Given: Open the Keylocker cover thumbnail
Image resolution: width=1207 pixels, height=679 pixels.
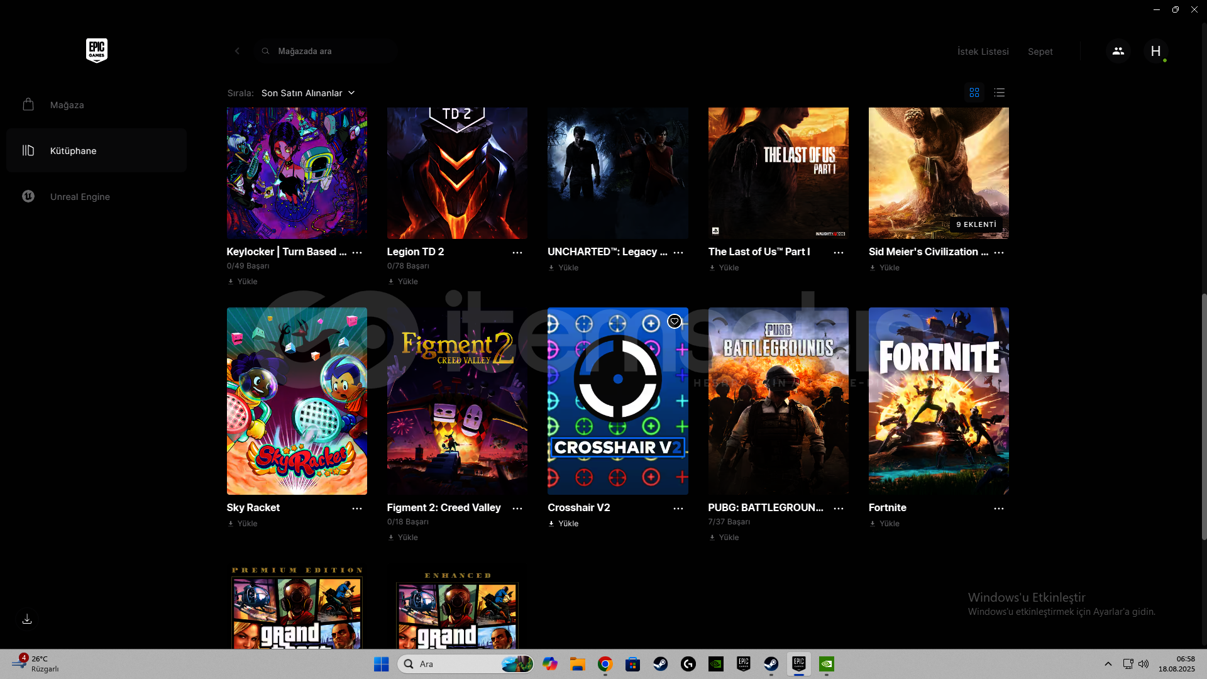Looking at the screenshot, I should [x=297, y=173].
